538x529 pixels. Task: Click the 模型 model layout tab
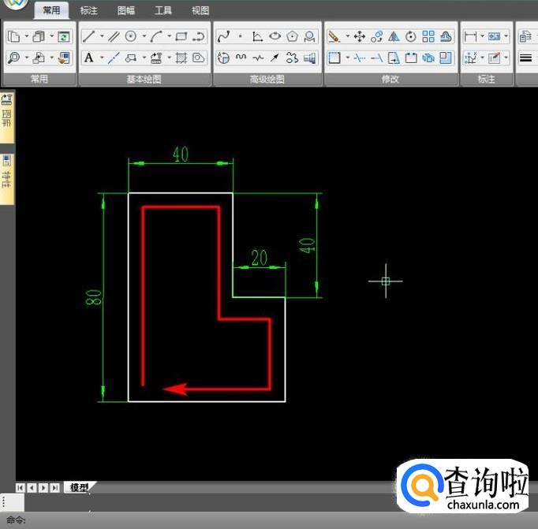[77, 487]
